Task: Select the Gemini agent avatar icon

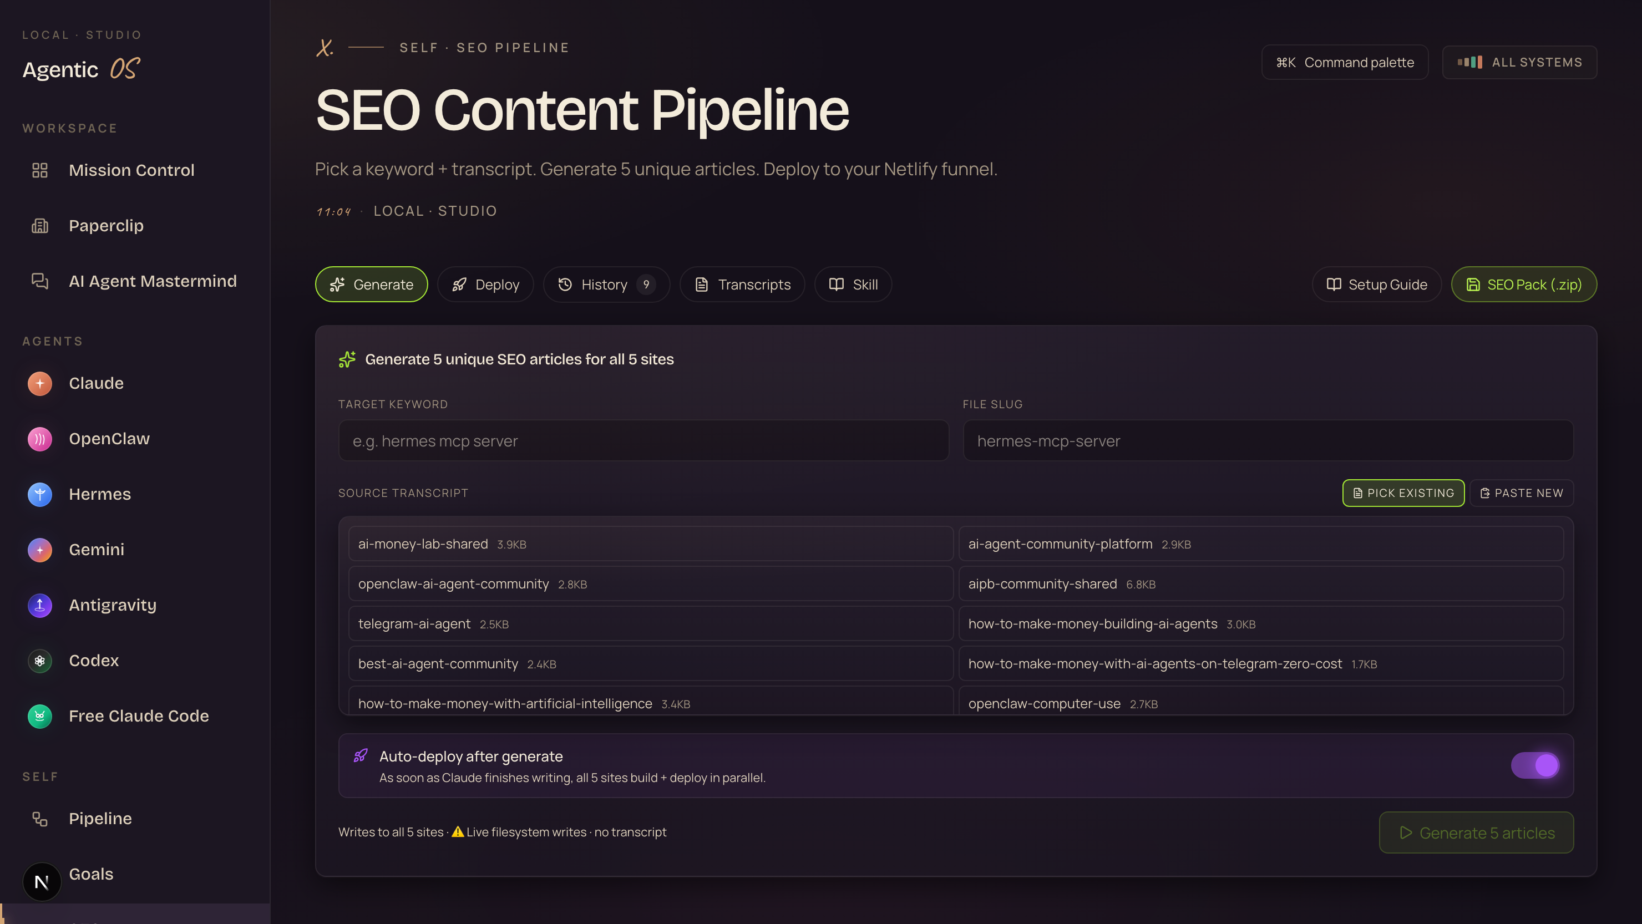Action: (39, 550)
